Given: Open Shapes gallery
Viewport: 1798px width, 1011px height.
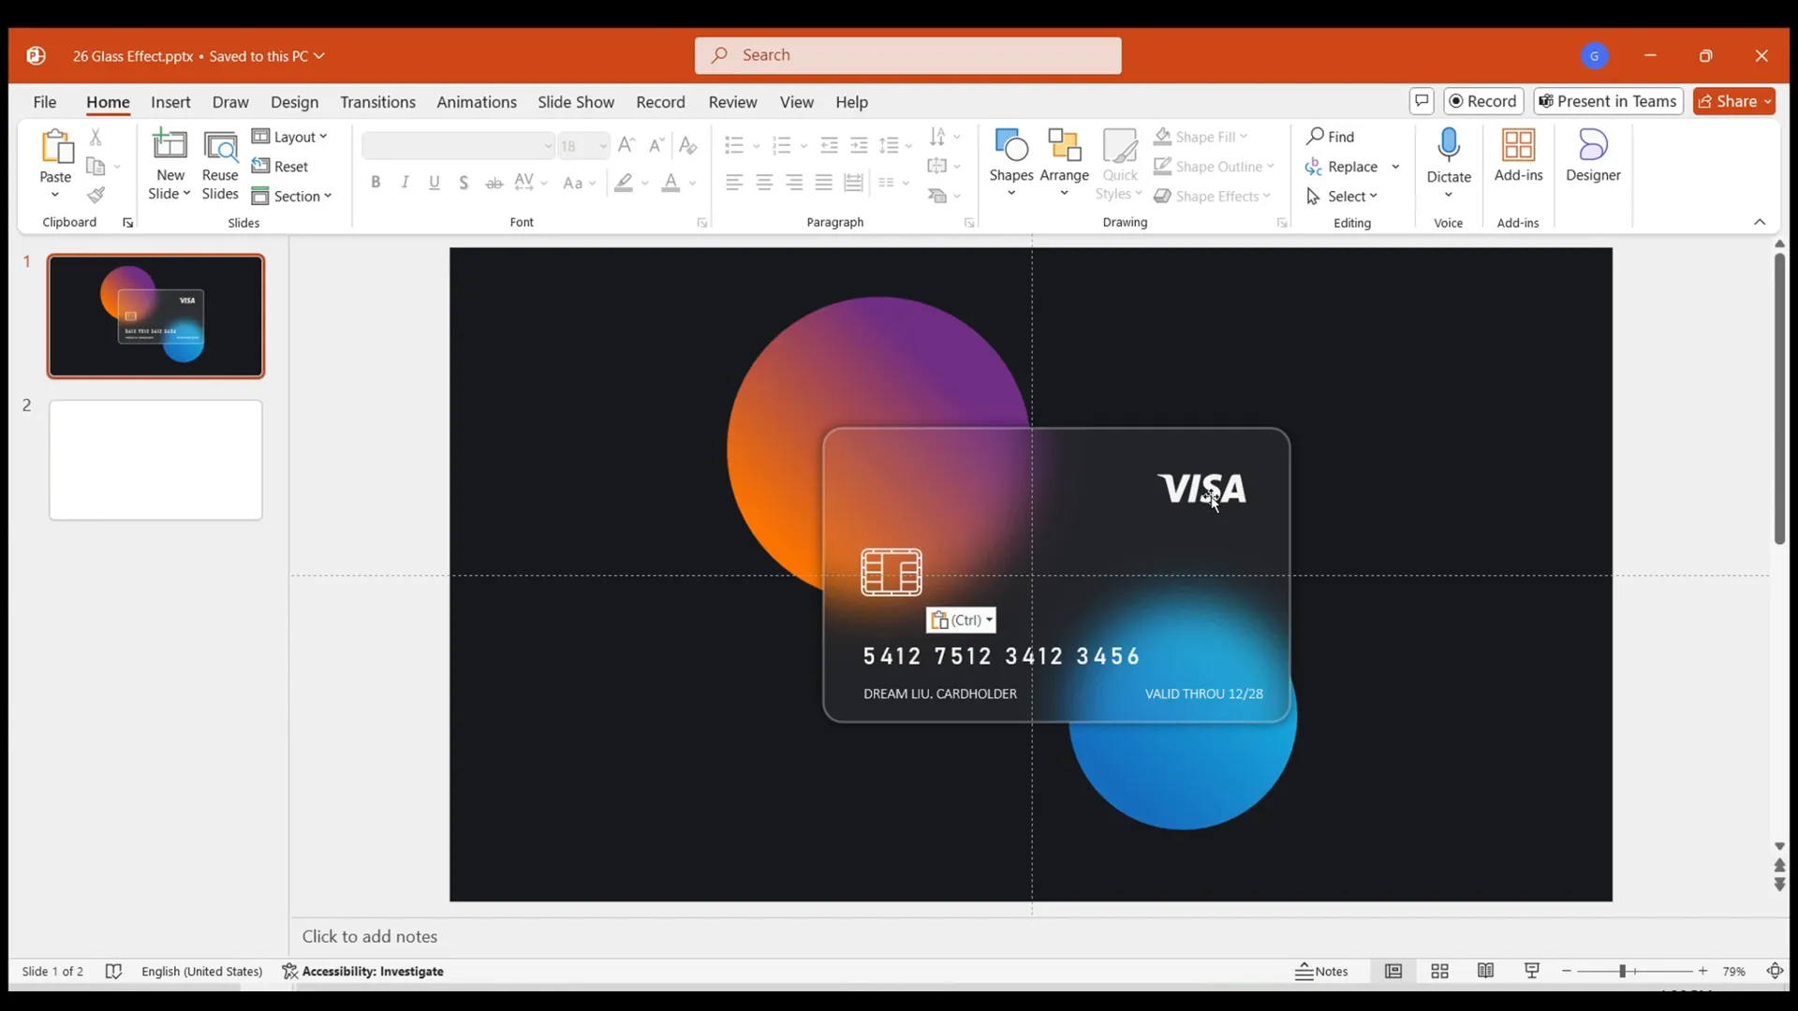Looking at the screenshot, I should click(1011, 163).
